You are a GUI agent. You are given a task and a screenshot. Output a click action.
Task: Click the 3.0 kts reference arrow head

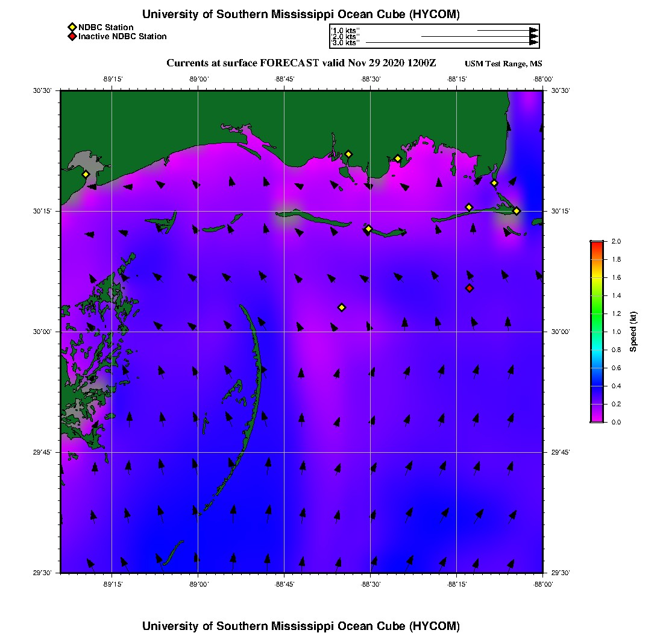point(534,42)
